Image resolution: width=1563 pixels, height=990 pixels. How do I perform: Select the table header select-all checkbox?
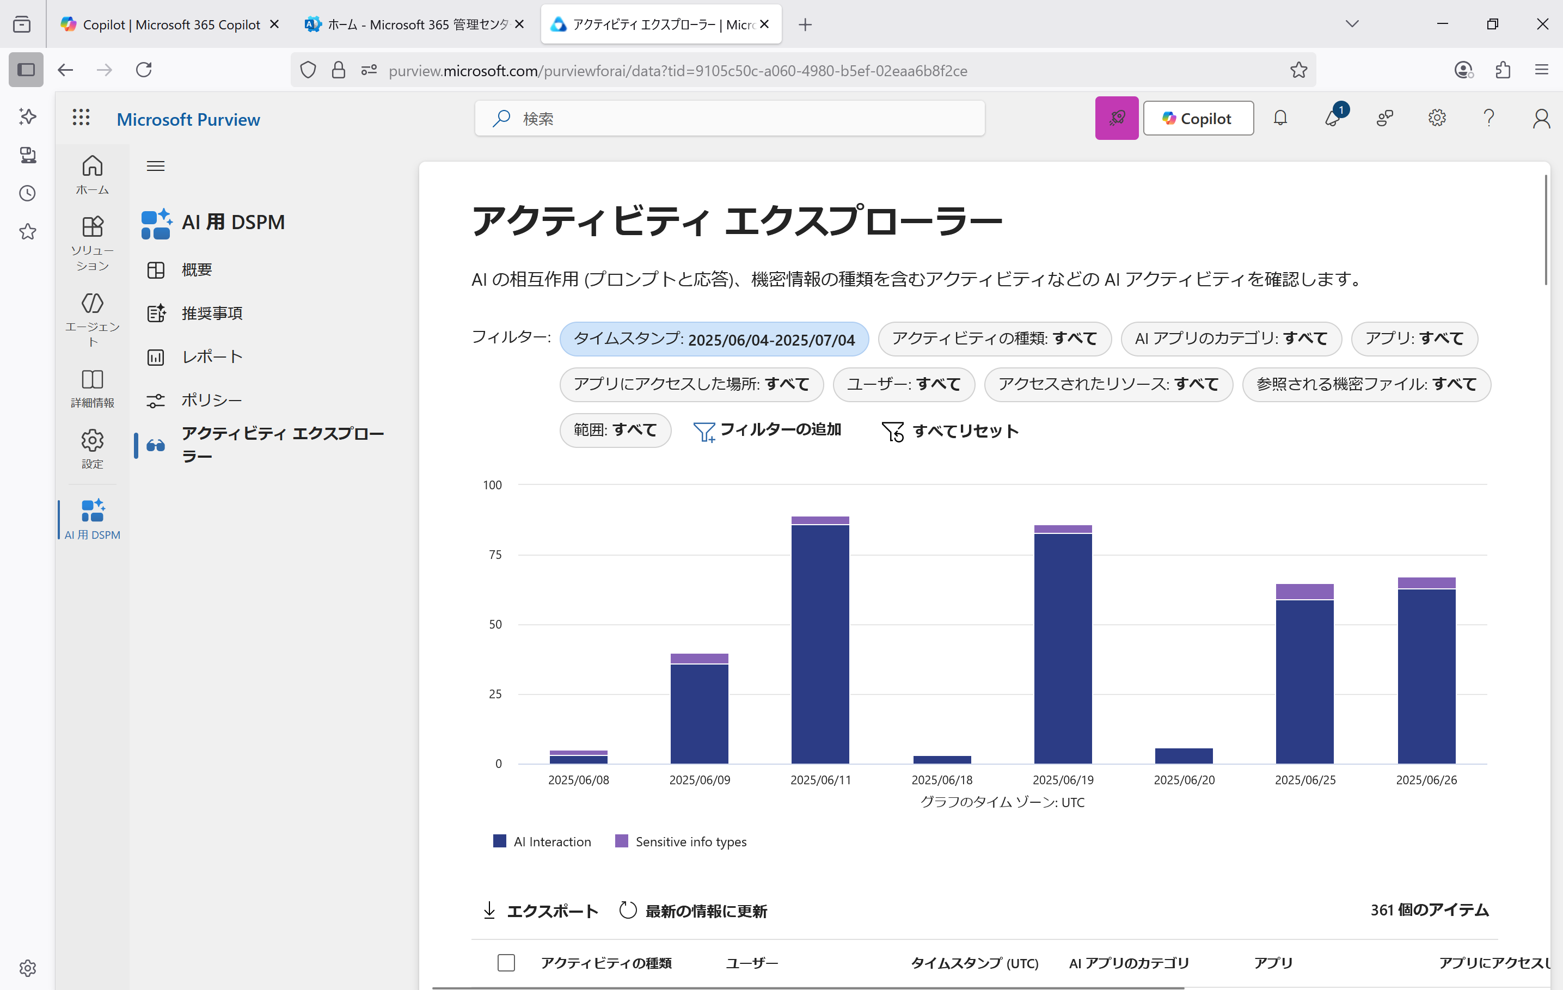point(506,963)
